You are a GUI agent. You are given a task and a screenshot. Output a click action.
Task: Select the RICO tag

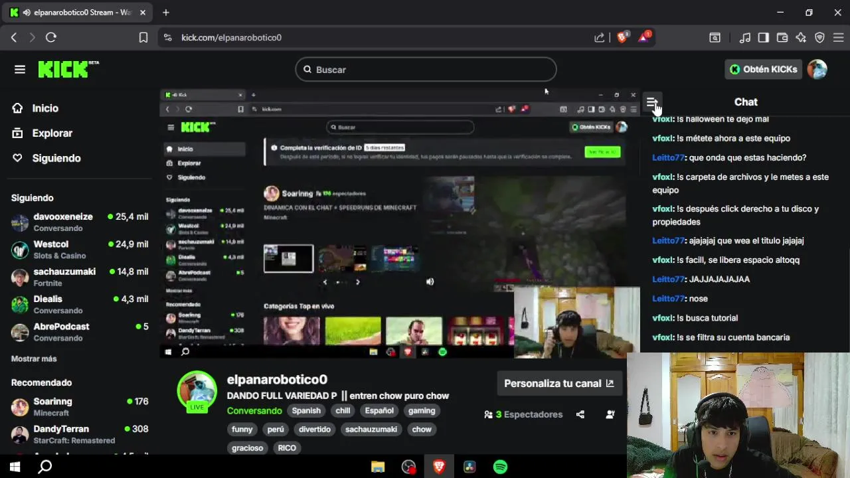(x=287, y=448)
